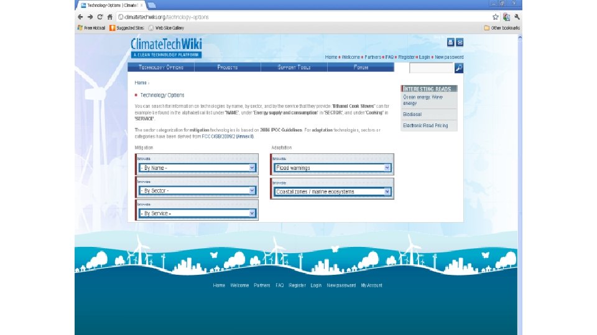Click the Home breadcrumb link

pos(141,83)
